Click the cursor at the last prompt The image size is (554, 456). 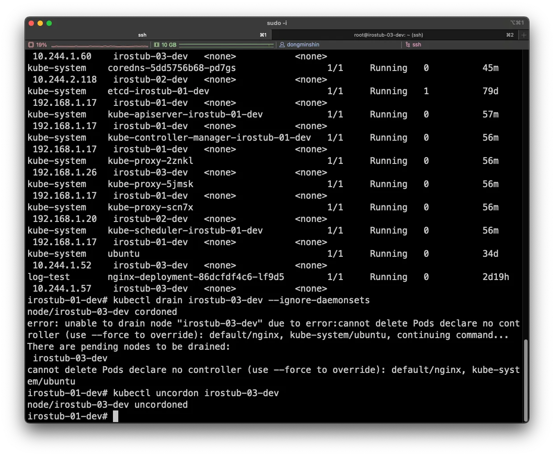[116, 416]
